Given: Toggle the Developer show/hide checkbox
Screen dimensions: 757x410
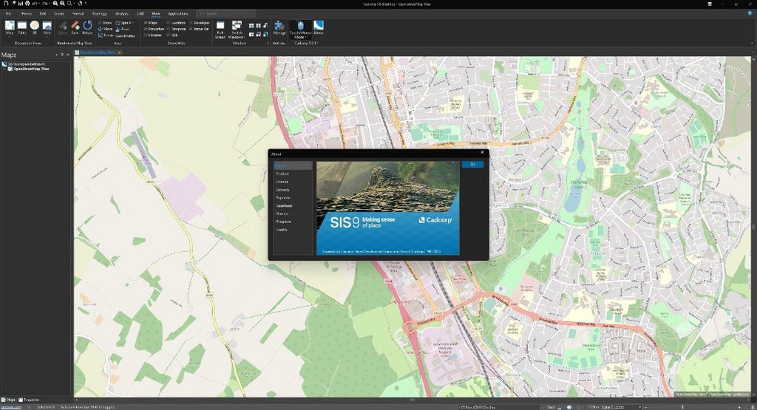Looking at the screenshot, I should click(x=191, y=23).
